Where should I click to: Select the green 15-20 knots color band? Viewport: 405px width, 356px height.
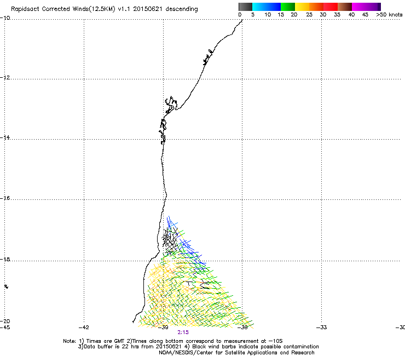pos(288,7)
